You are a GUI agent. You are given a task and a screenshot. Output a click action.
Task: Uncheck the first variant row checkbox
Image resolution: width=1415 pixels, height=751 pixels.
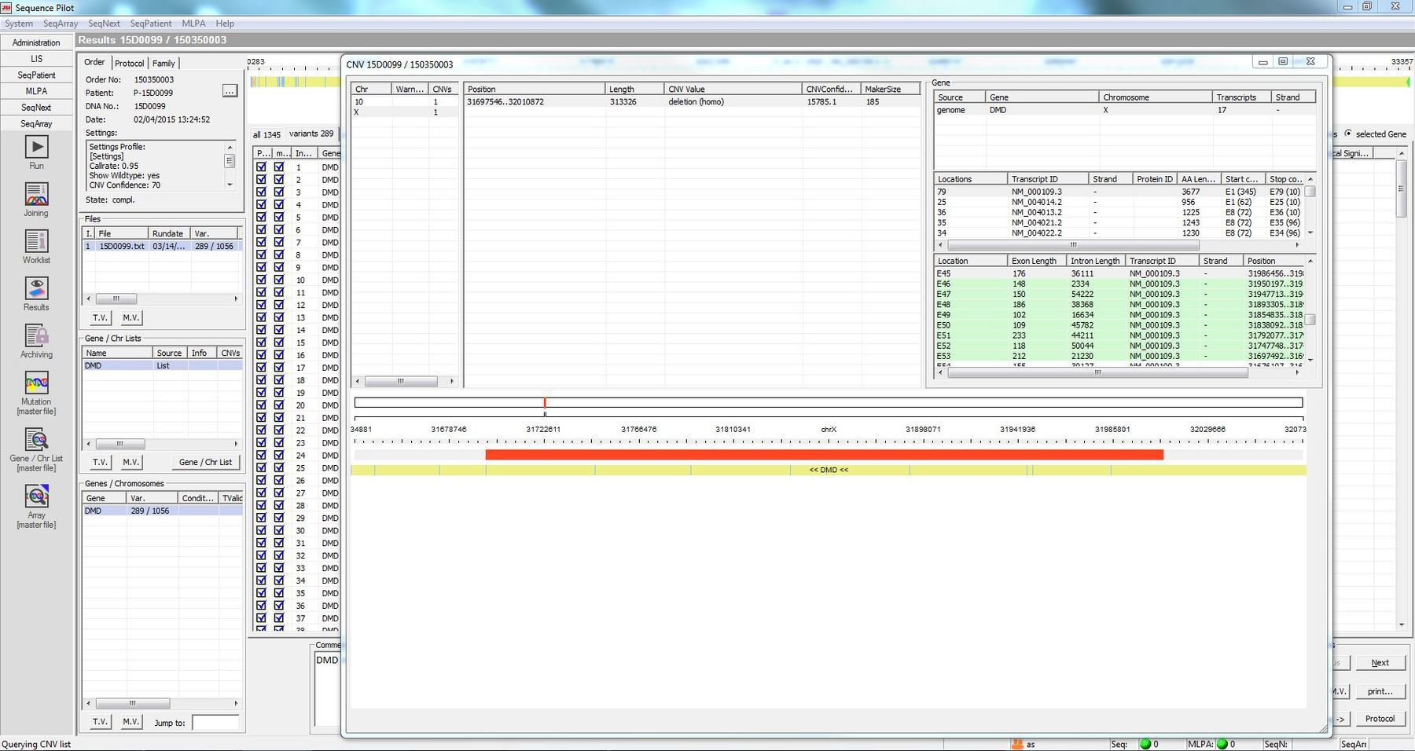tap(262, 167)
